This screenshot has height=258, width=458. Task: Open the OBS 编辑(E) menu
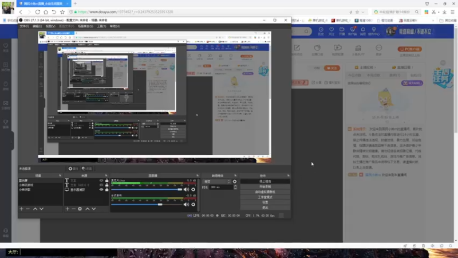(37, 26)
